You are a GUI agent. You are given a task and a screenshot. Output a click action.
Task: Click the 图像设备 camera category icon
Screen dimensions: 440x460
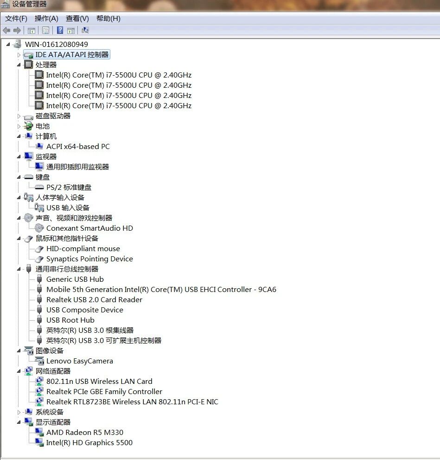click(29, 350)
